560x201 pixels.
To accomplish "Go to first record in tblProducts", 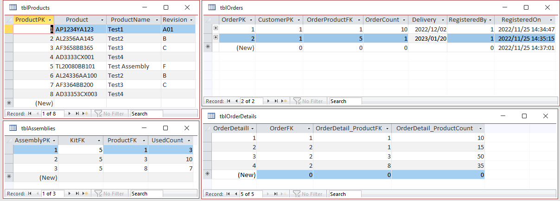I will click(30, 113).
